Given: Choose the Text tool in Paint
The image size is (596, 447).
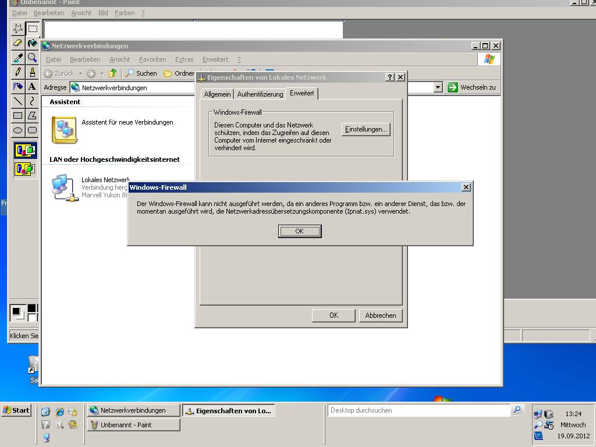Looking at the screenshot, I should (x=33, y=86).
